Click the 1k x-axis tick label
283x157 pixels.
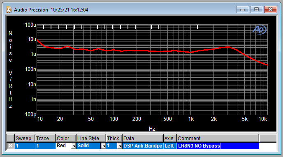[191, 119]
